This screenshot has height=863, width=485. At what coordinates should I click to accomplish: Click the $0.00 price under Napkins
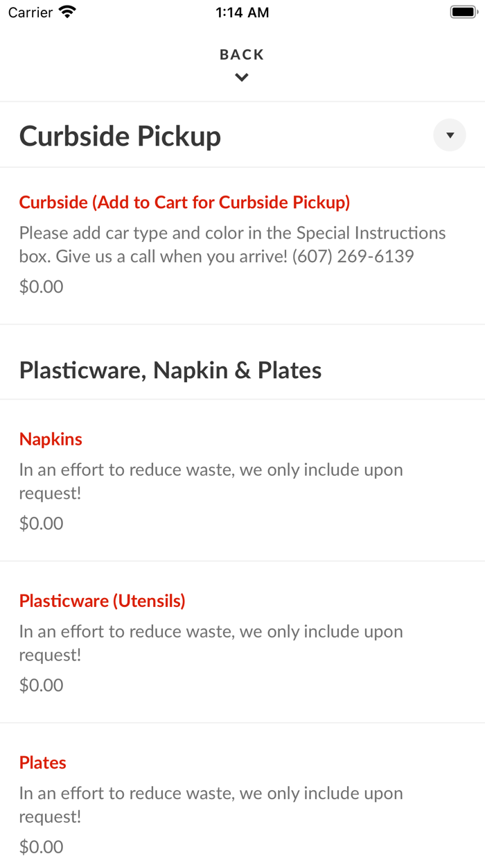pyautogui.click(x=41, y=523)
